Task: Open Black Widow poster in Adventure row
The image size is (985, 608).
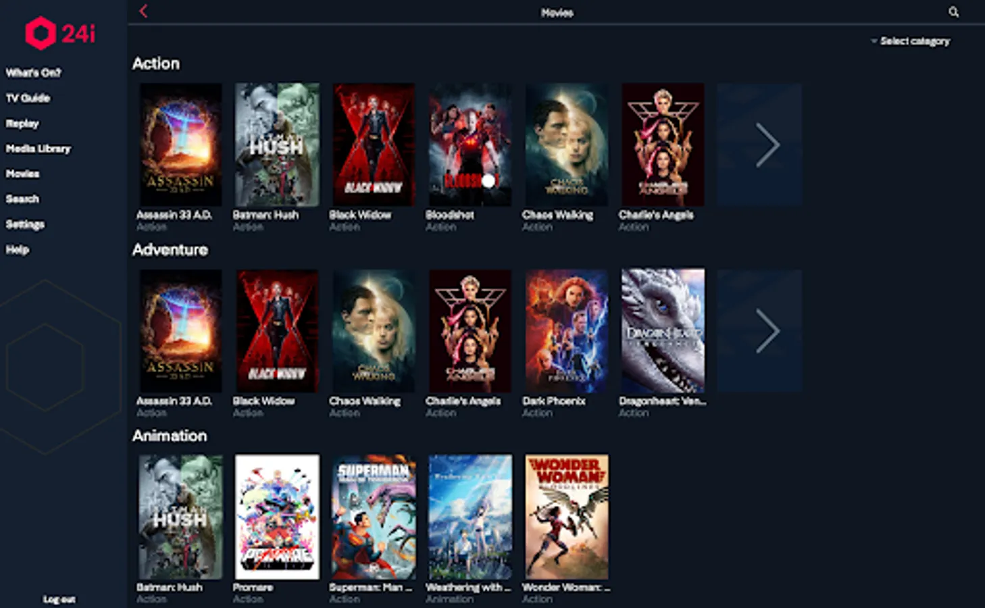Action: 277,331
